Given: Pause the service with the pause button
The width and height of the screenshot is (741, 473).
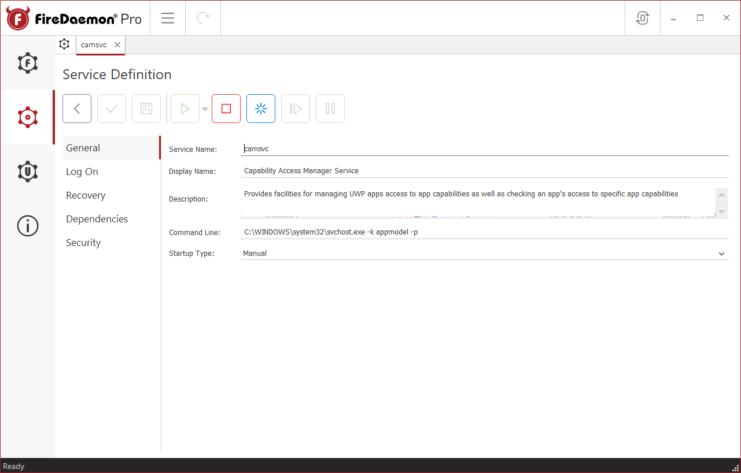Looking at the screenshot, I should [x=330, y=109].
